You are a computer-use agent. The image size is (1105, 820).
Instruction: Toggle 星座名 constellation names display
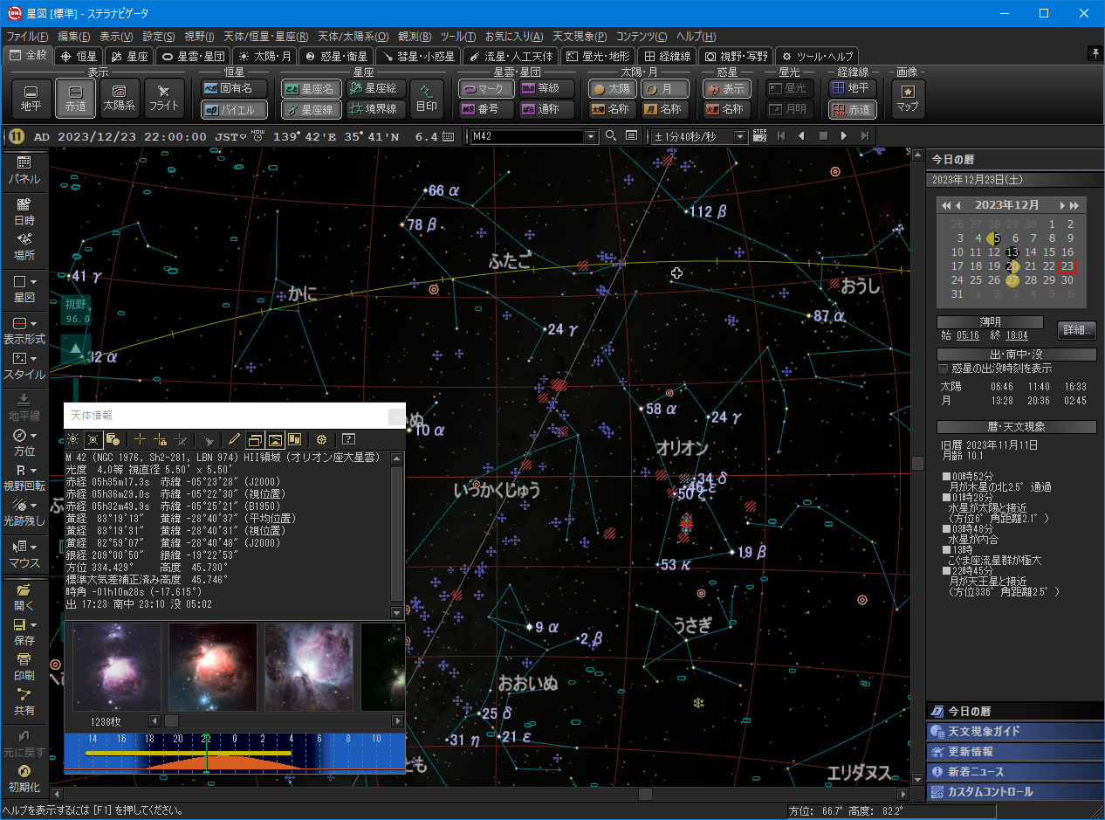coord(311,89)
